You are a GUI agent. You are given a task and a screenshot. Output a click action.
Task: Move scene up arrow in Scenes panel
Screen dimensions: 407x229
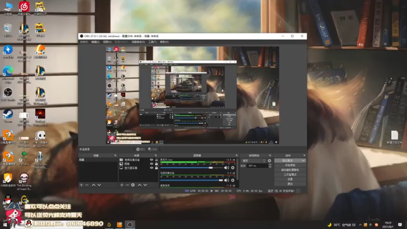click(94, 185)
